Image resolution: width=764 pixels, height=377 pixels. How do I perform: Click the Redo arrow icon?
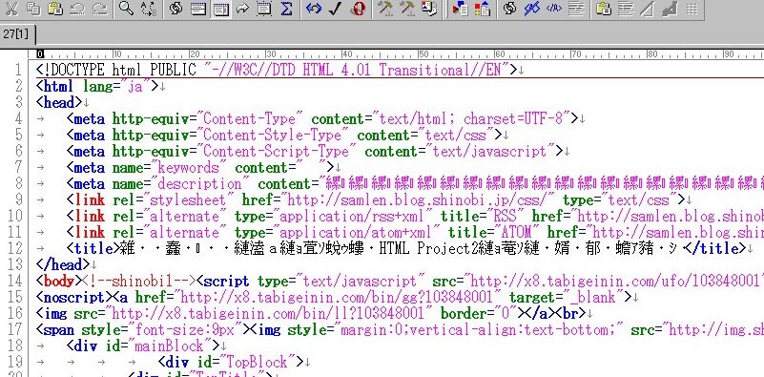tap(100, 9)
